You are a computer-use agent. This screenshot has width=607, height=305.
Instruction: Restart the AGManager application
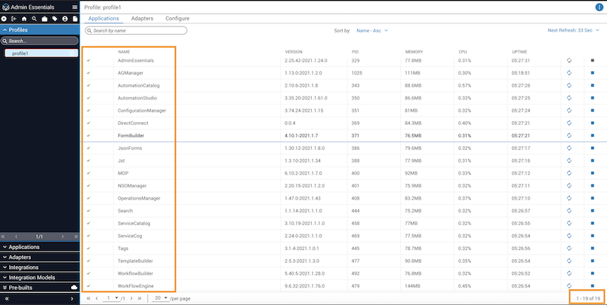click(x=569, y=73)
